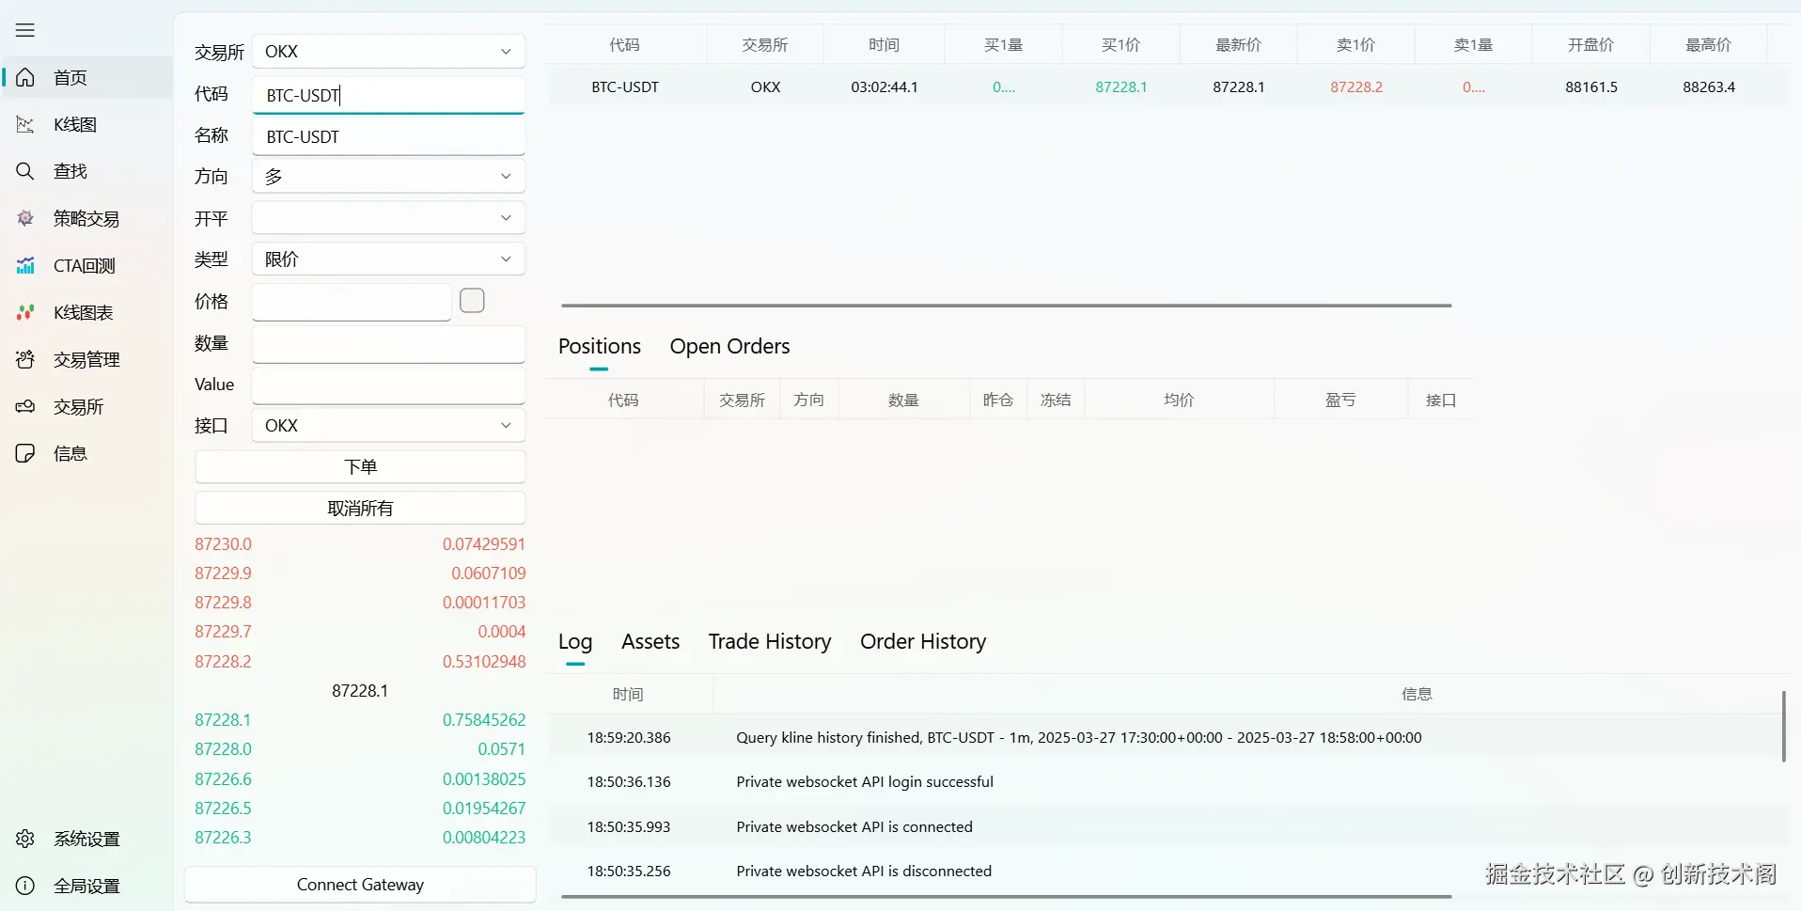1801x911 pixels.
Task: Click the 最新价 column header
Action: [x=1238, y=45]
